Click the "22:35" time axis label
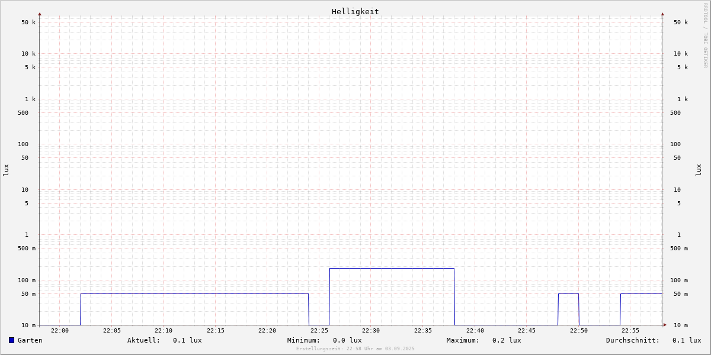 tap(423, 331)
